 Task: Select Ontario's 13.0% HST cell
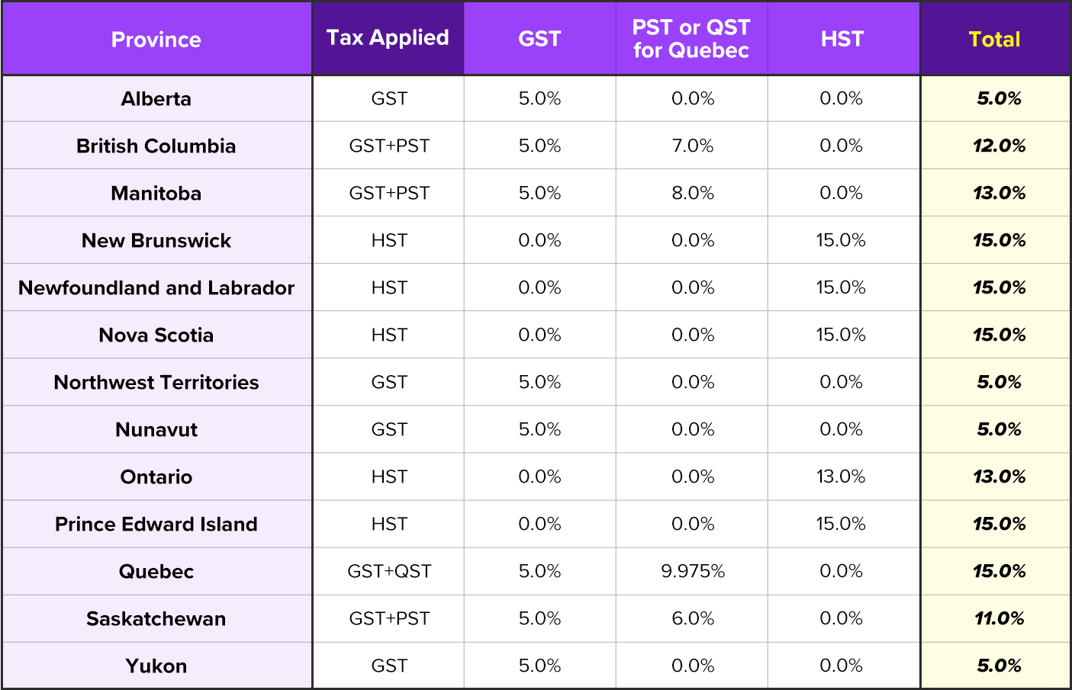pos(841,477)
